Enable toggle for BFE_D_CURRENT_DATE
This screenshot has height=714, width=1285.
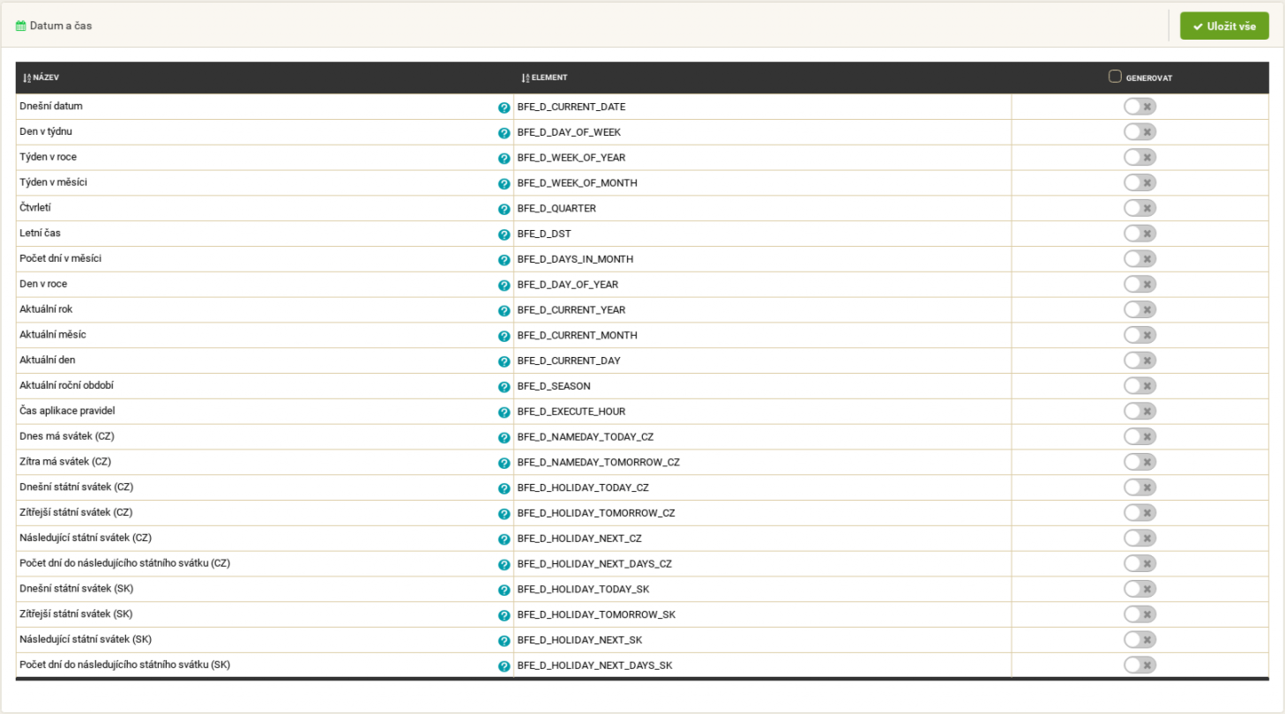pyautogui.click(x=1139, y=107)
